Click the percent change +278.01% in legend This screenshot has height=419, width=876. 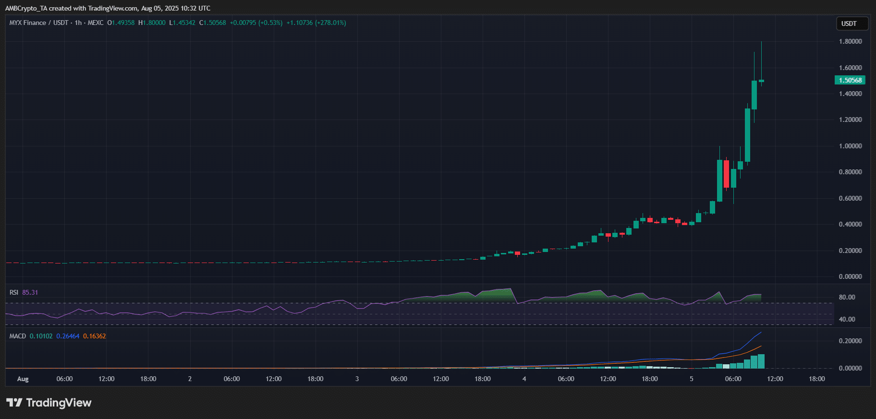(x=330, y=23)
